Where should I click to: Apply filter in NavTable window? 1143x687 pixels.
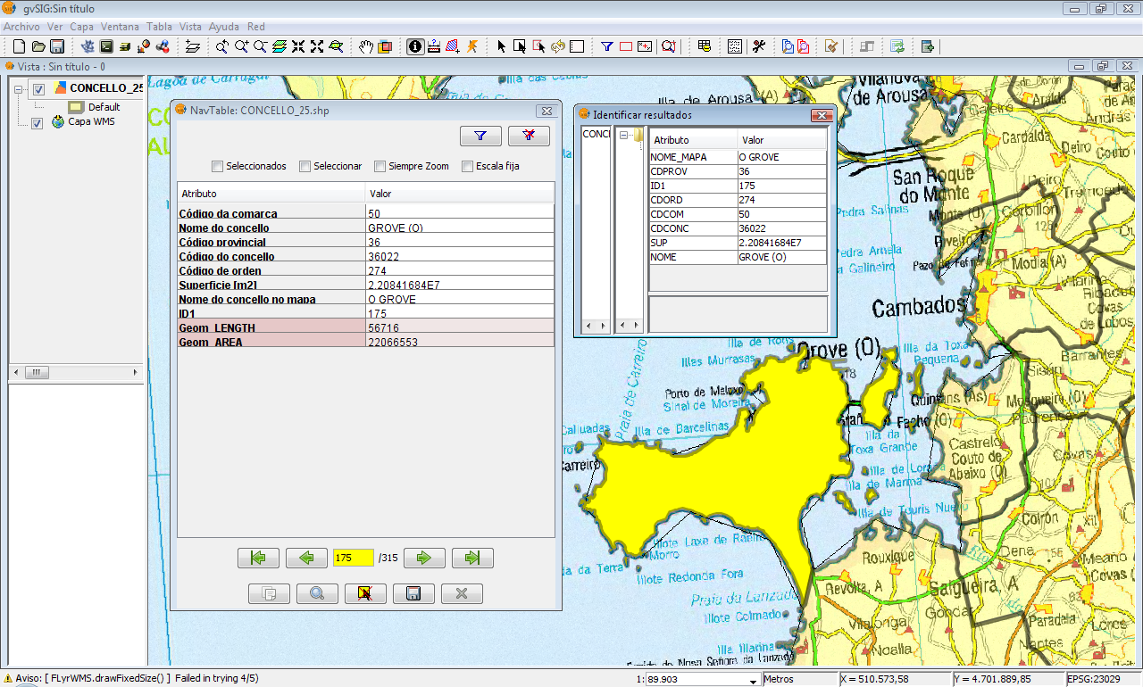480,136
